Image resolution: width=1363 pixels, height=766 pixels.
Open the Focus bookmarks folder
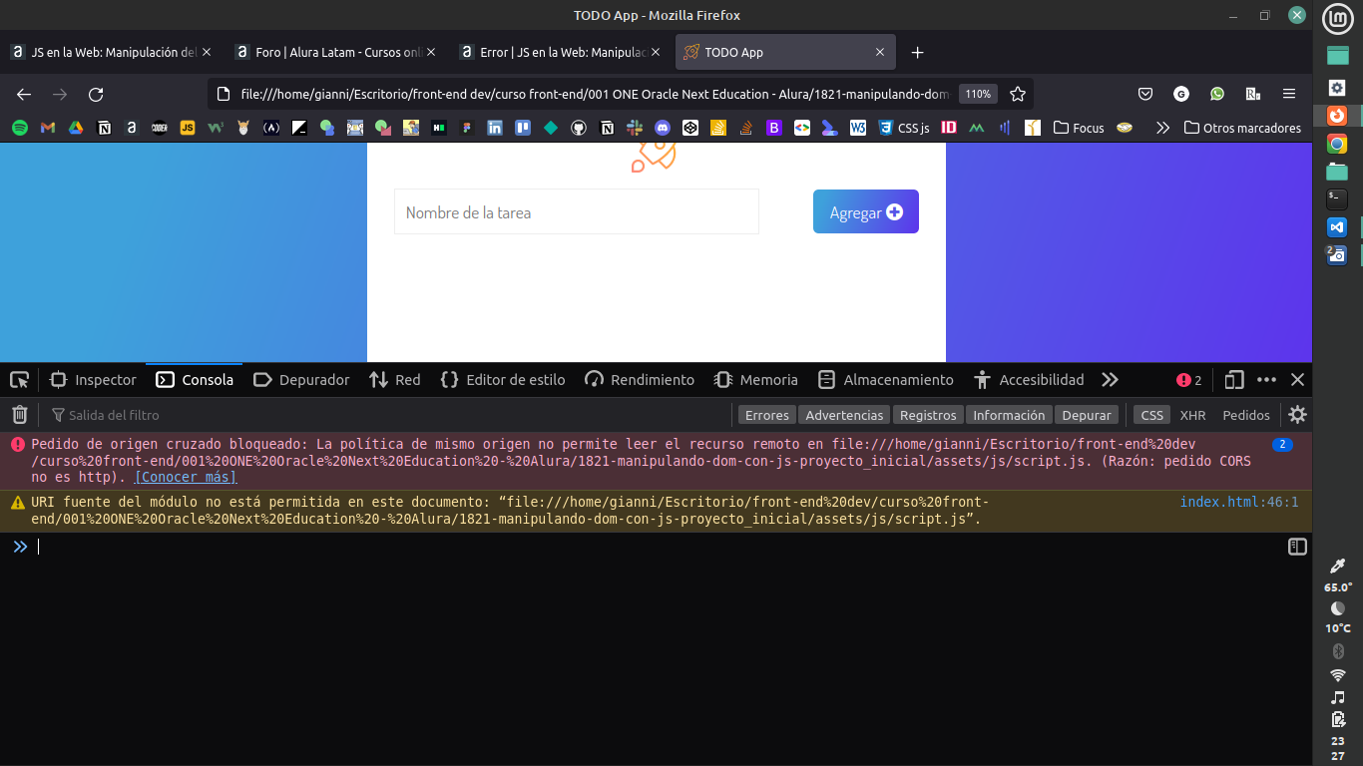[1078, 128]
